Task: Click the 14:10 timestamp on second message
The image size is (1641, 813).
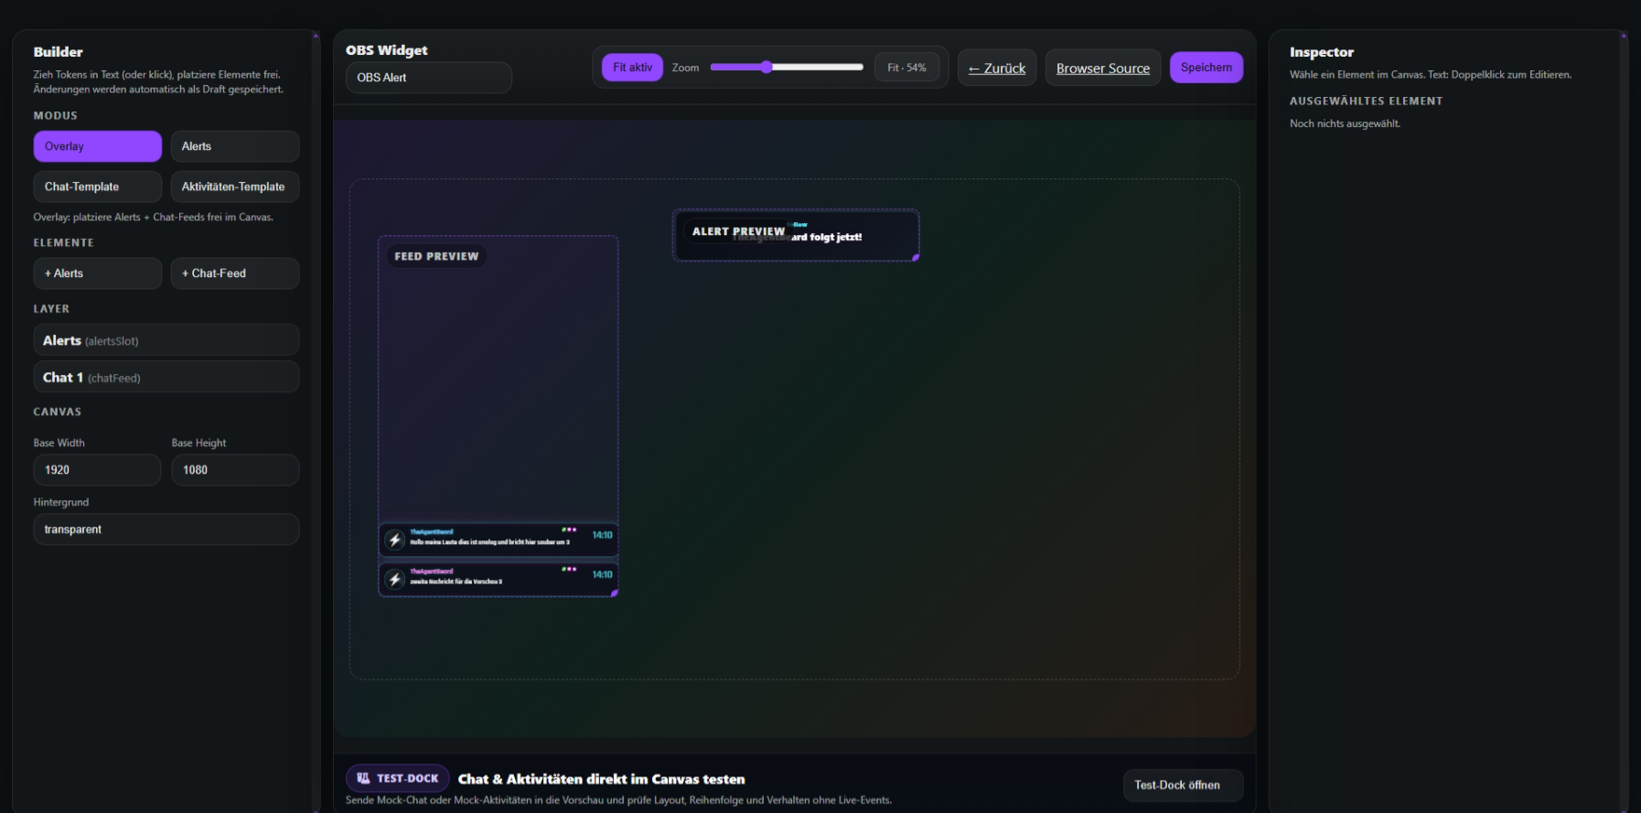Action: [x=602, y=574]
